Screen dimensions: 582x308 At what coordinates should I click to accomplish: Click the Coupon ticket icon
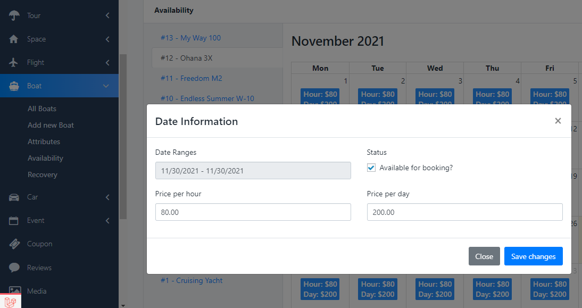click(14, 244)
